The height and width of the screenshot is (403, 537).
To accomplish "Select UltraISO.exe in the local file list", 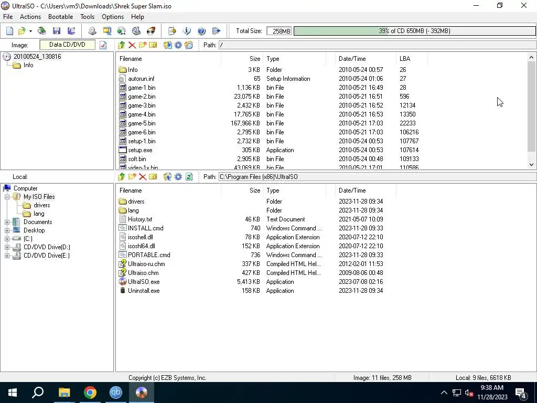I will tap(144, 282).
